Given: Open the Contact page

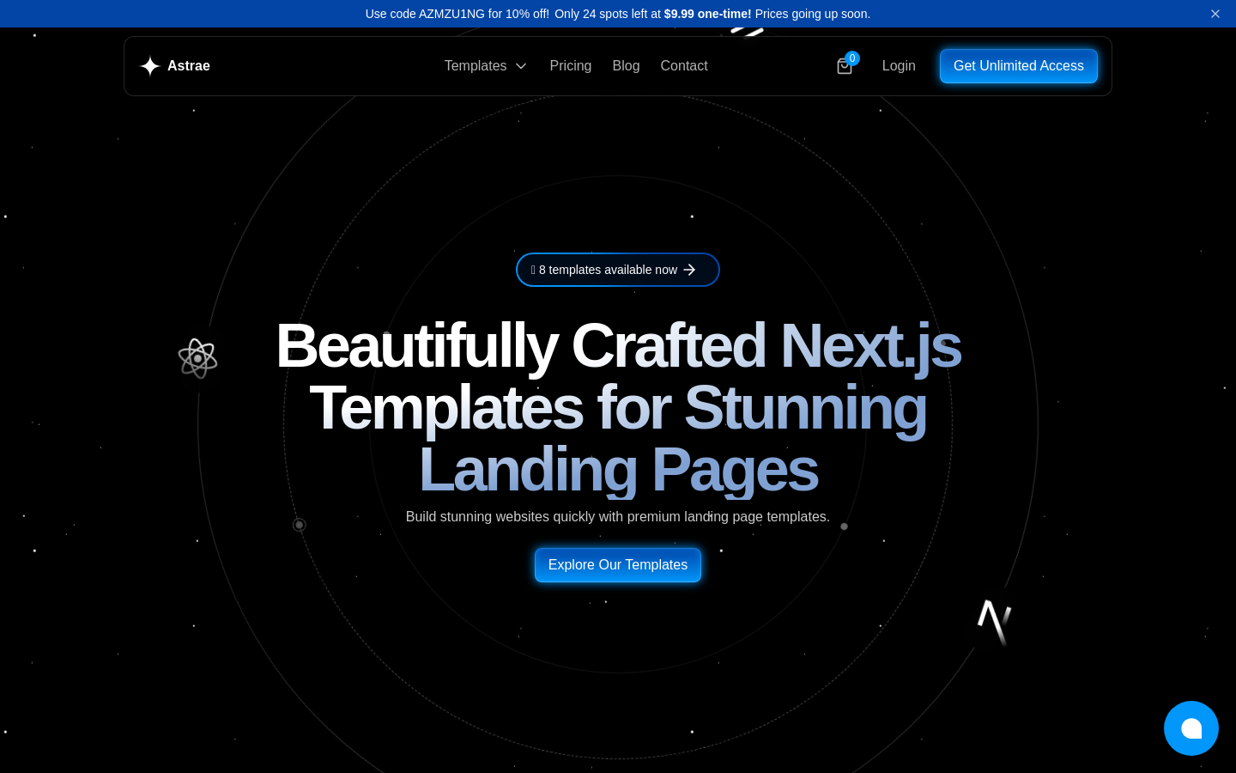Looking at the screenshot, I should [x=684, y=66].
